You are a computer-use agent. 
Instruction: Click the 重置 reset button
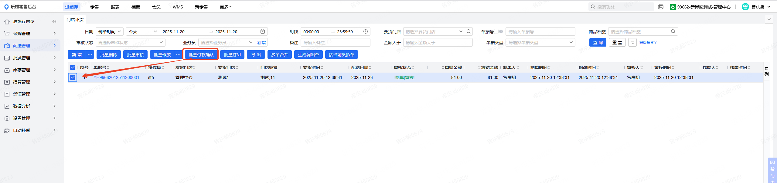click(x=617, y=43)
